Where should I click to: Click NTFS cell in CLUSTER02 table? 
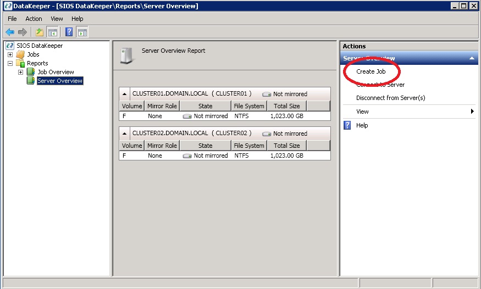click(241, 155)
